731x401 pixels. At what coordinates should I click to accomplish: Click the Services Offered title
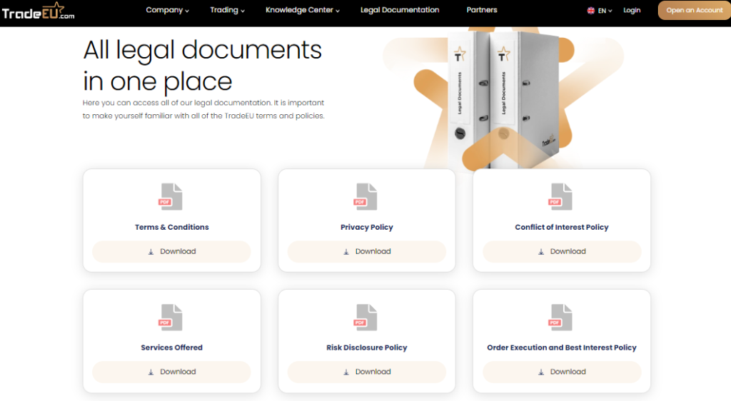[x=171, y=347]
